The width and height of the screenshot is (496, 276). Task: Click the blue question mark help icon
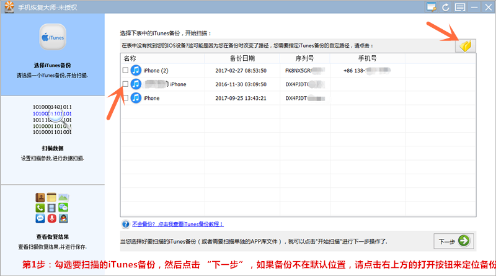click(126, 224)
